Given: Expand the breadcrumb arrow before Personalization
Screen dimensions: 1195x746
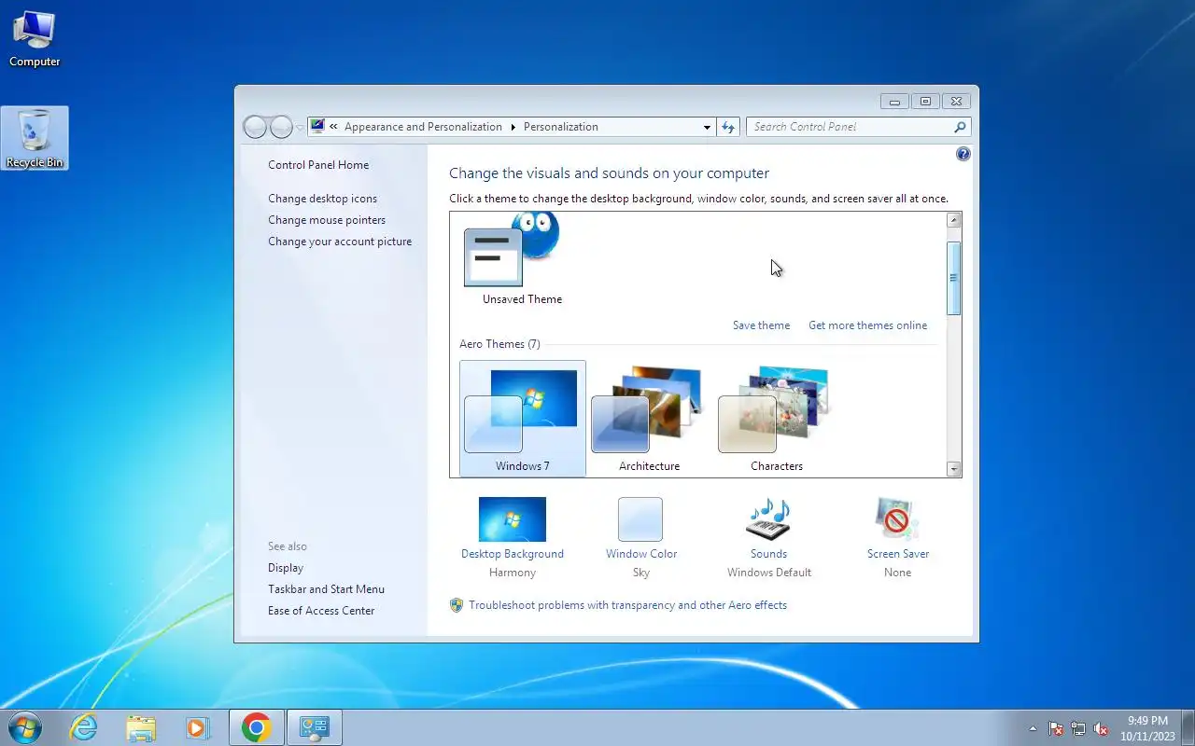Looking at the screenshot, I should [513, 127].
